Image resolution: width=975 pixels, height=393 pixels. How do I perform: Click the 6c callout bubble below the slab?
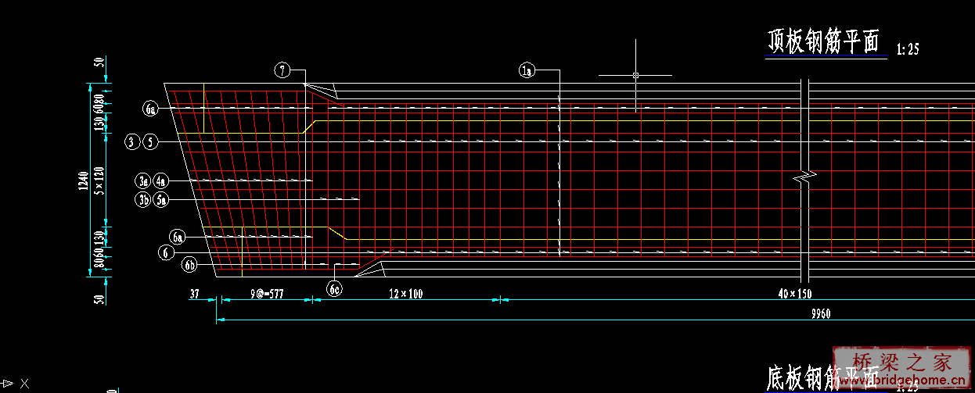335,289
